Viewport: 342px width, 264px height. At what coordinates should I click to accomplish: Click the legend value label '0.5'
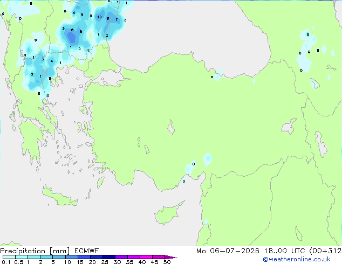coord(18,262)
